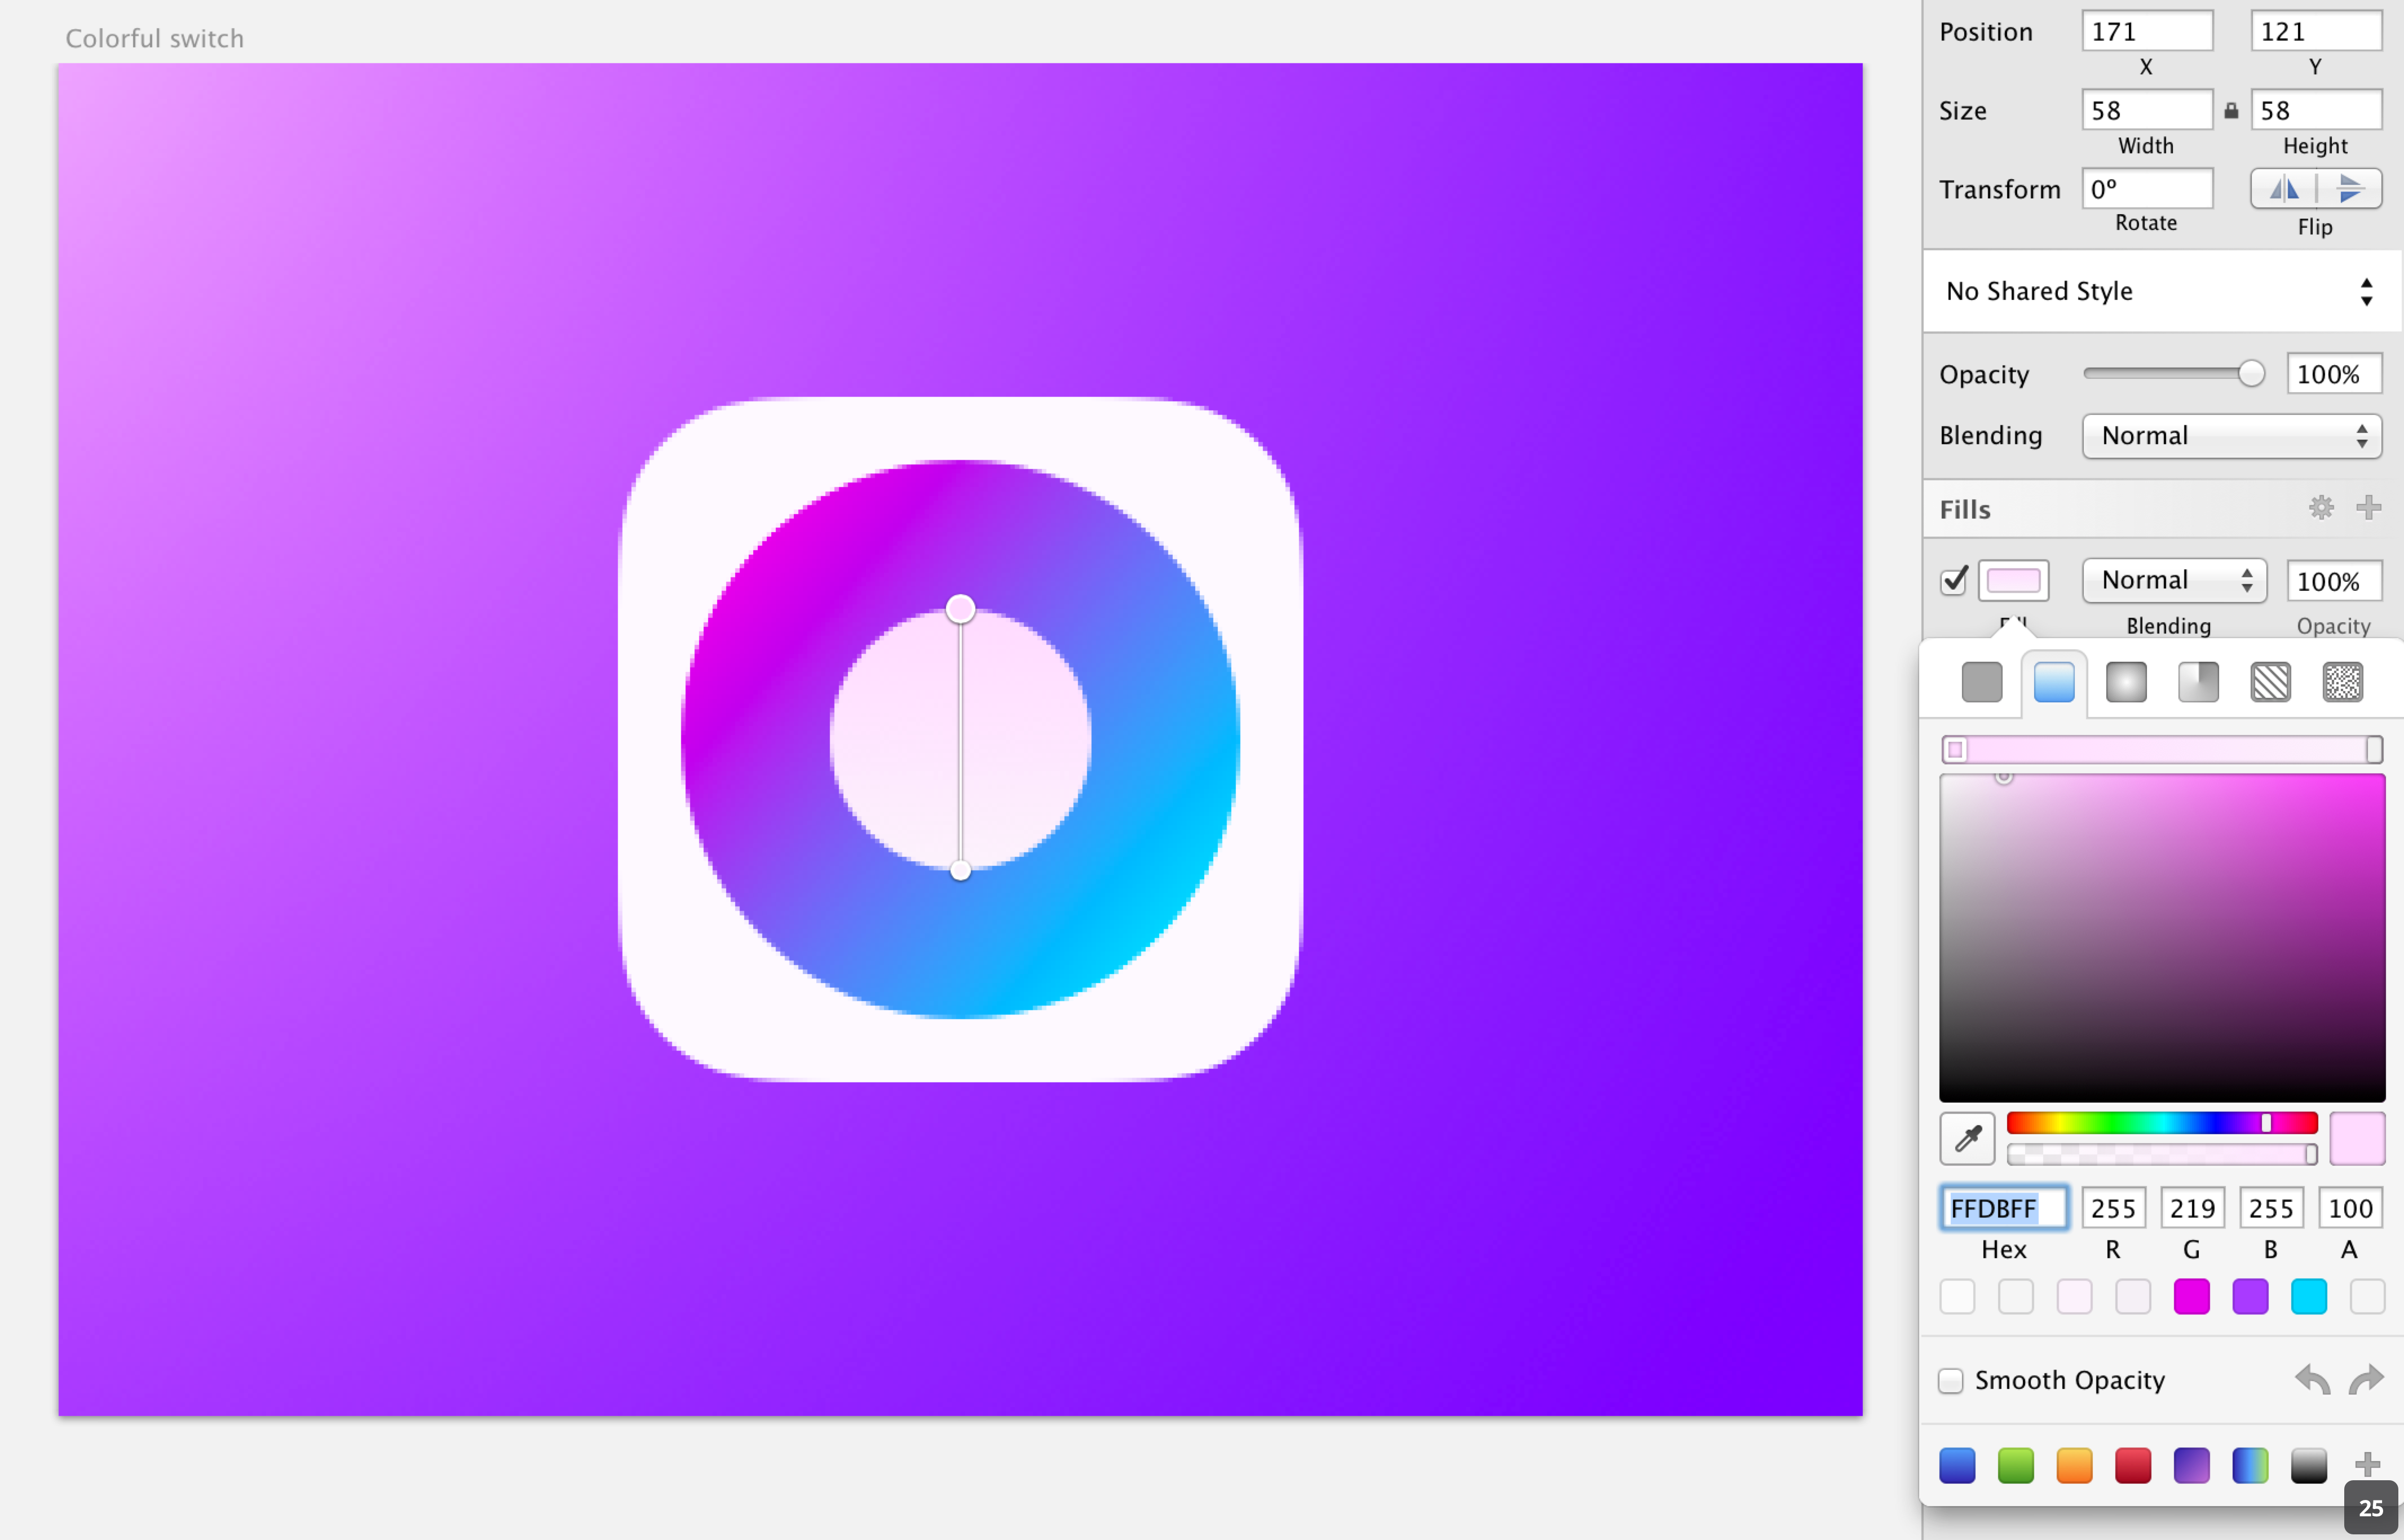
Task: Select pattern fill type icon
Action: pos(2270,683)
